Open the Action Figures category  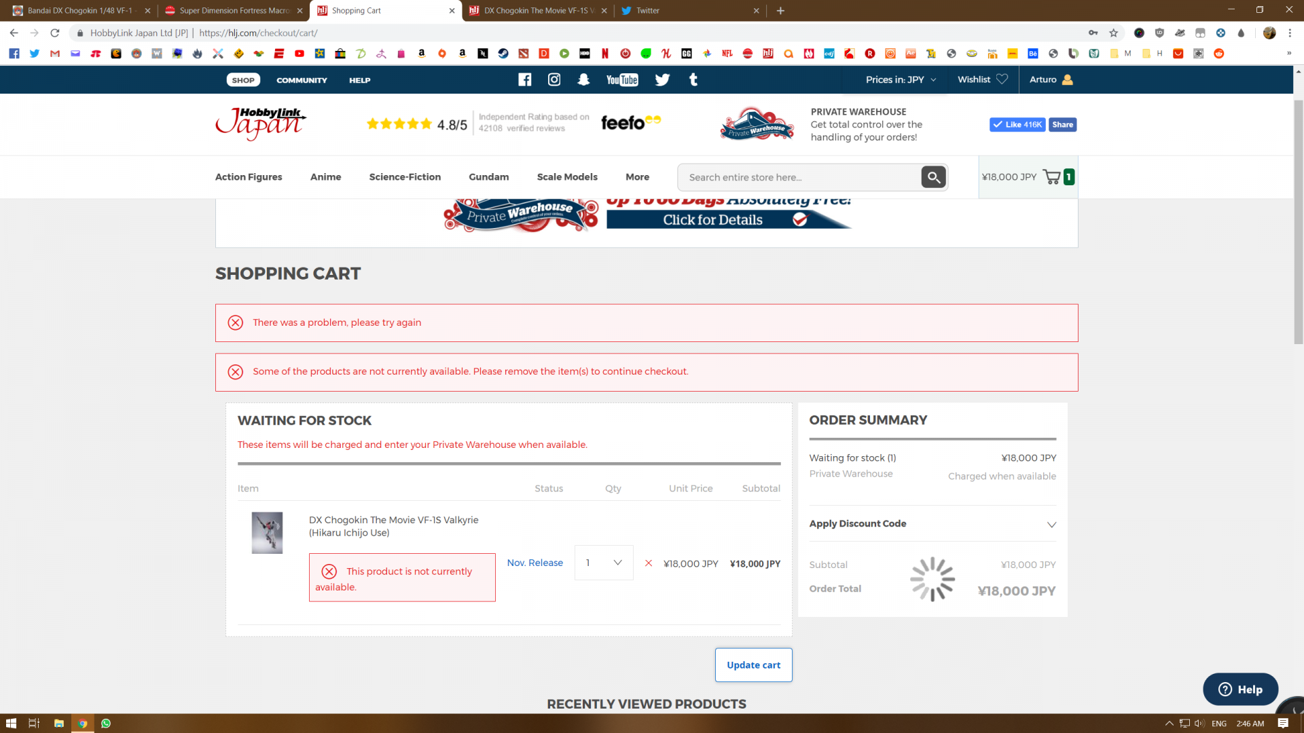[249, 176]
